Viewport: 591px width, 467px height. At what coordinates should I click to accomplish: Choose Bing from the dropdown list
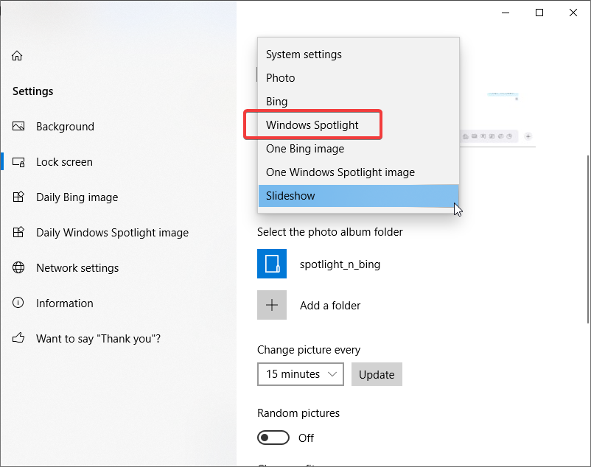[358, 102]
